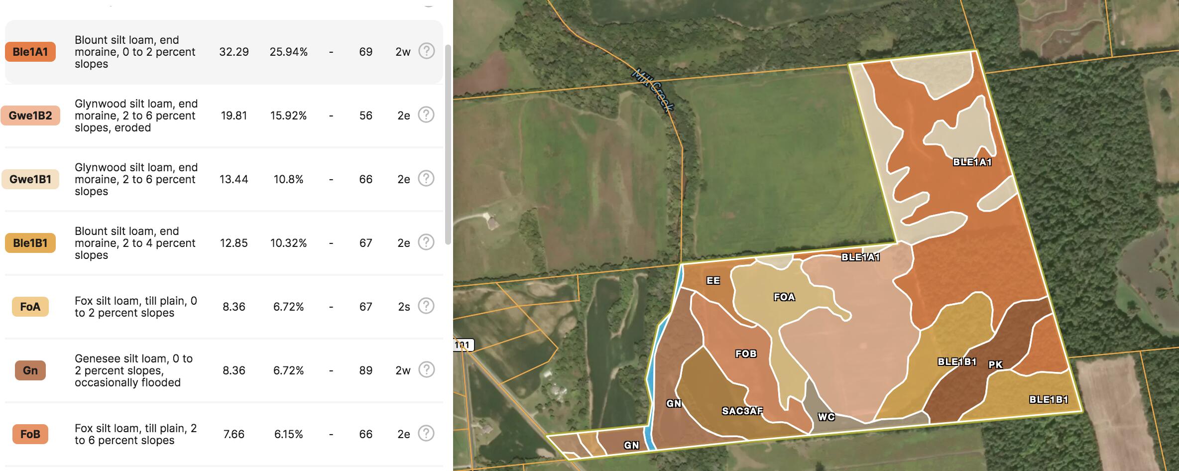Click the Mill Creek map label
Image resolution: width=1179 pixels, height=471 pixels.
click(653, 90)
